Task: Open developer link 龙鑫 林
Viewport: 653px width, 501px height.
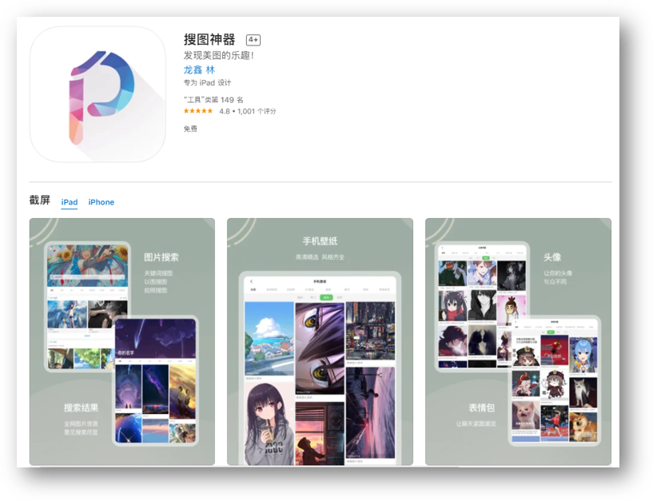Action: tap(199, 70)
